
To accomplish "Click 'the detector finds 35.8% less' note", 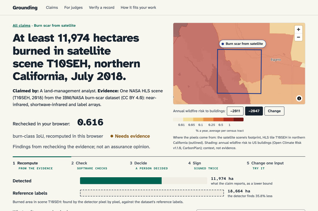I will point(250,196).
